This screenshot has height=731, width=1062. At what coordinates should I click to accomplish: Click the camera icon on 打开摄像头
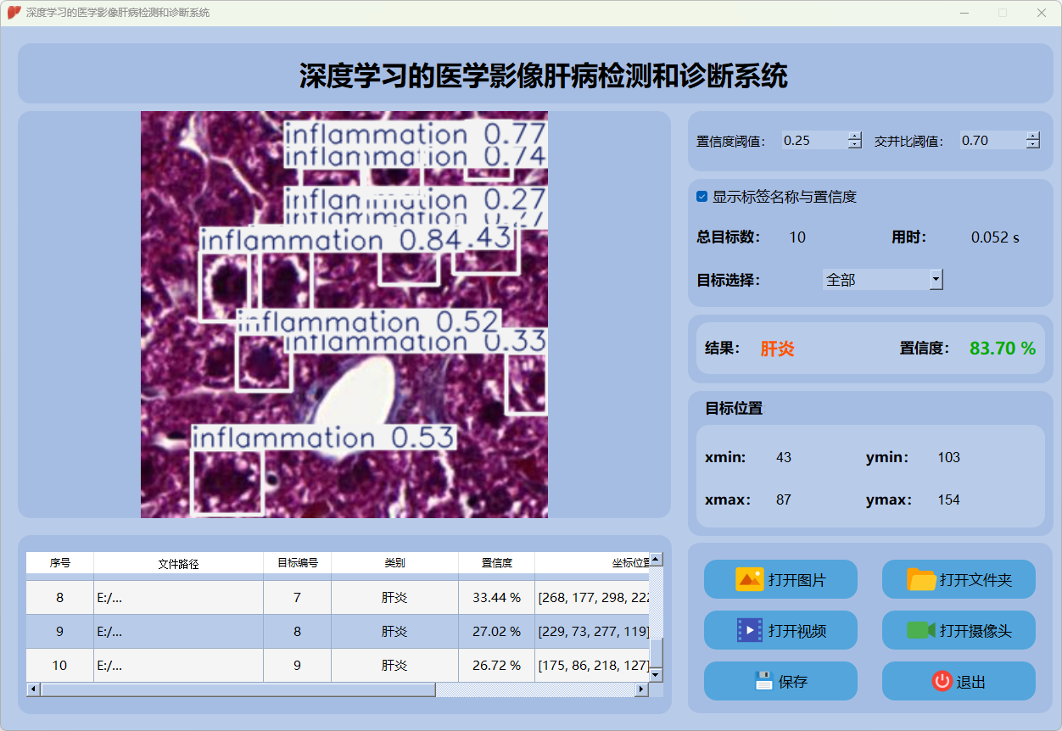pos(921,630)
